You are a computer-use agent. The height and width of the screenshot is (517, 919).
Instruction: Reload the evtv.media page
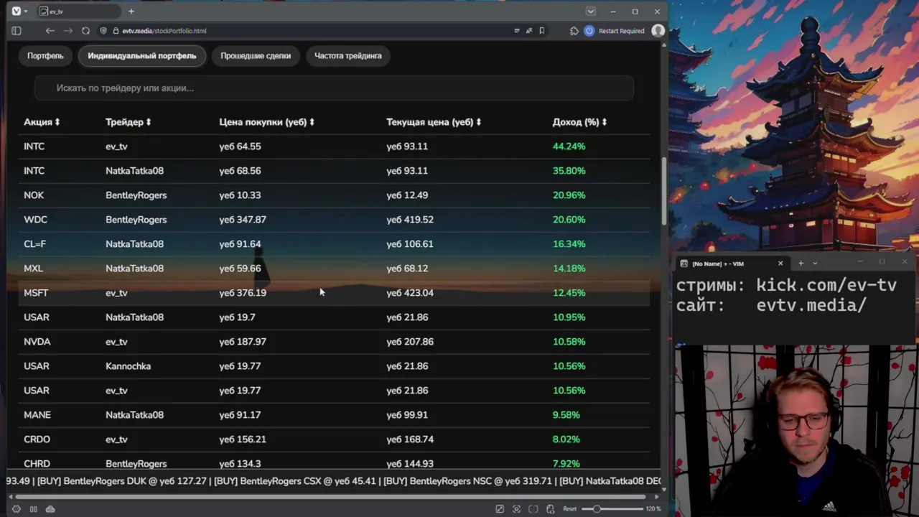(x=86, y=31)
